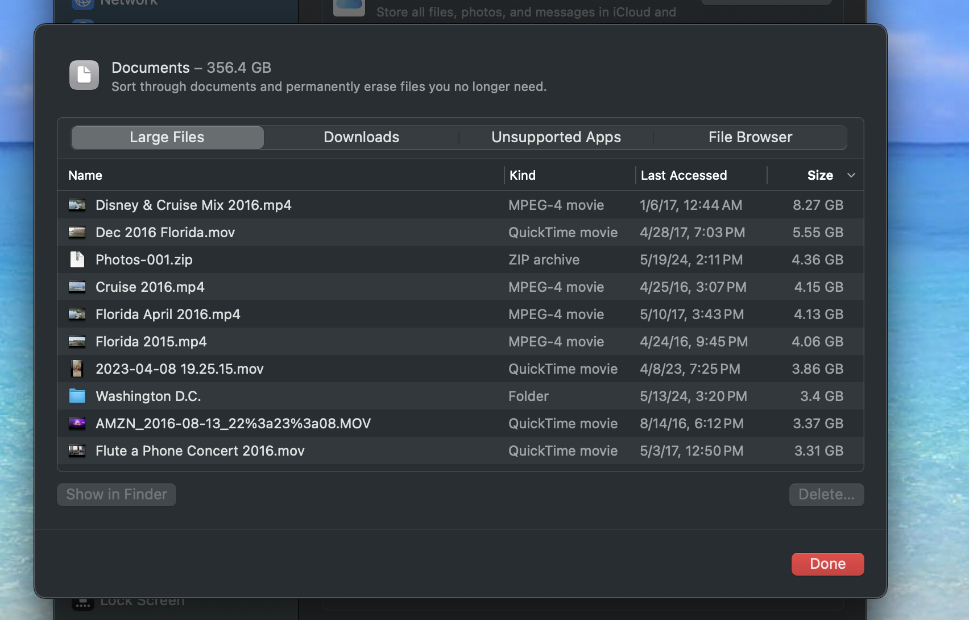
Task: Click the '5/3/17, 12:50 PM' last accessed date
Action: (x=691, y=450)
